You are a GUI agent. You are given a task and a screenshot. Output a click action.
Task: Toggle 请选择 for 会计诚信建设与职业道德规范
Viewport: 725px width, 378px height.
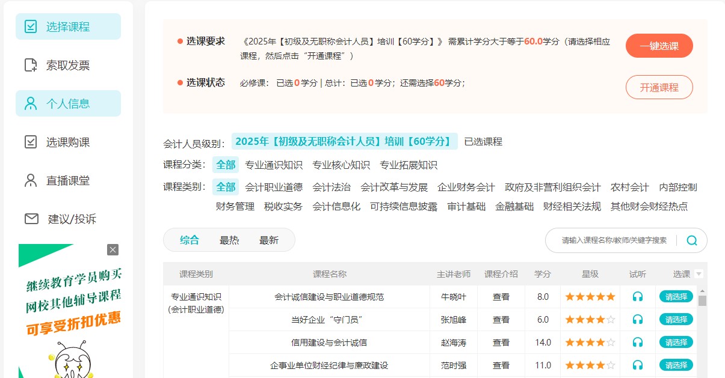(676, 296)
